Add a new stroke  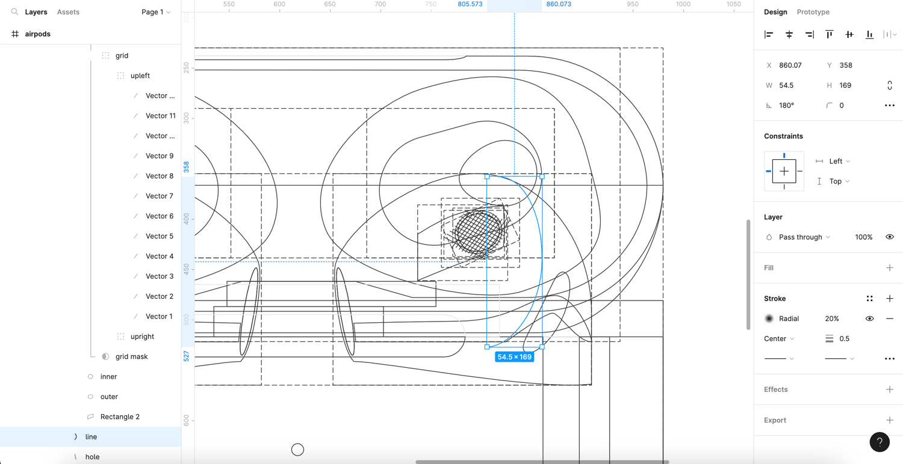click(x=890, y=299)
